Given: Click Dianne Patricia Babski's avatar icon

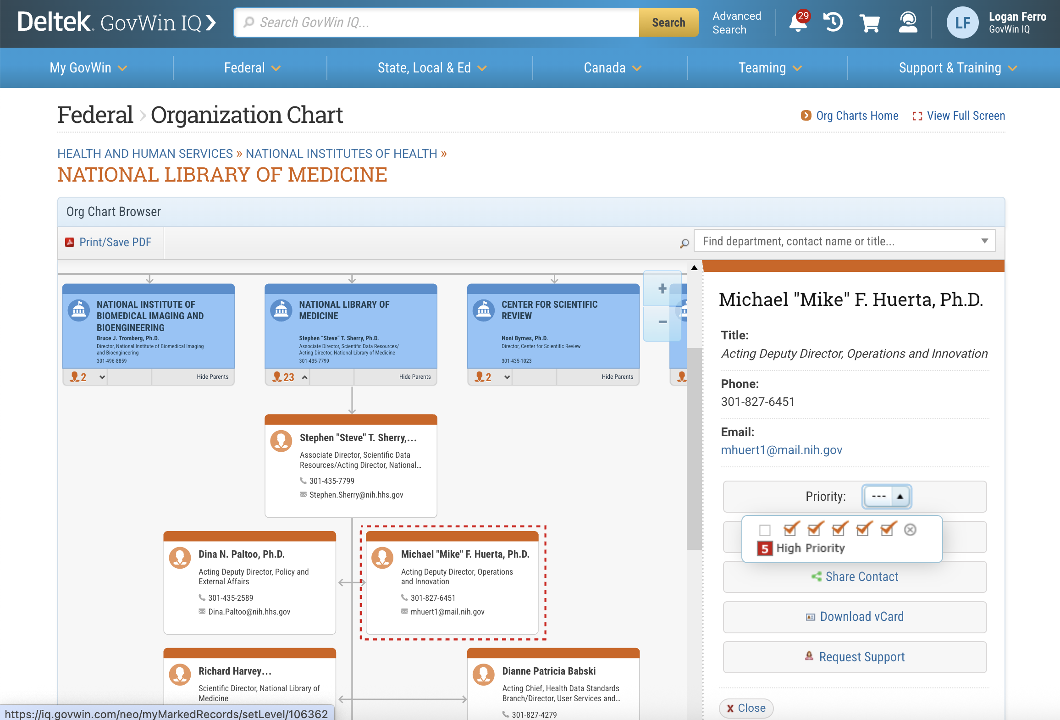Looking at the screenshot, I should pyautogui.click(x=484, y=675).
